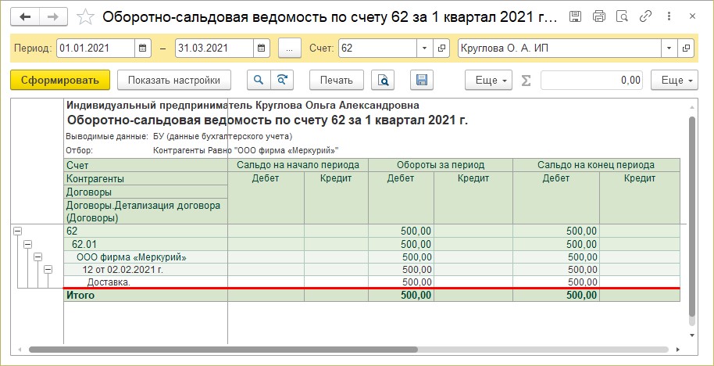Expand the organization Круглова О. А. ИП dropdown

point(669,48)
